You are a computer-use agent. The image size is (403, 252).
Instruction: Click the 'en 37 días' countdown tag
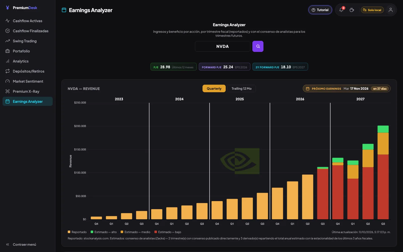(380, 89)
